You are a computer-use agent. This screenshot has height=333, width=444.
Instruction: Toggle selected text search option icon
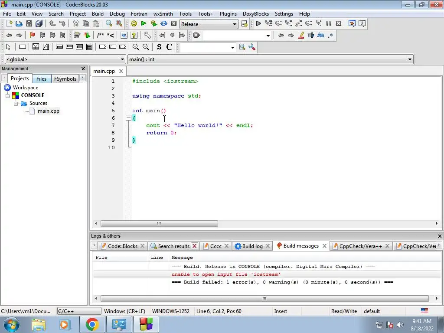[x=310, y=35]
